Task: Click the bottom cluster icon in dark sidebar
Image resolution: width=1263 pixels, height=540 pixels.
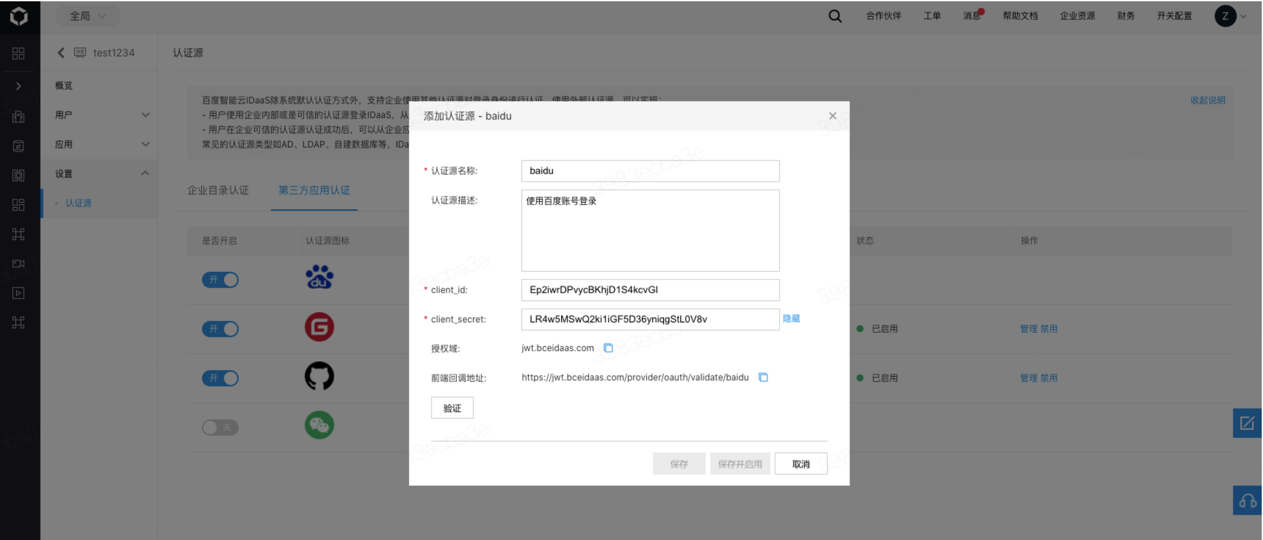Action: pos(19,322)
